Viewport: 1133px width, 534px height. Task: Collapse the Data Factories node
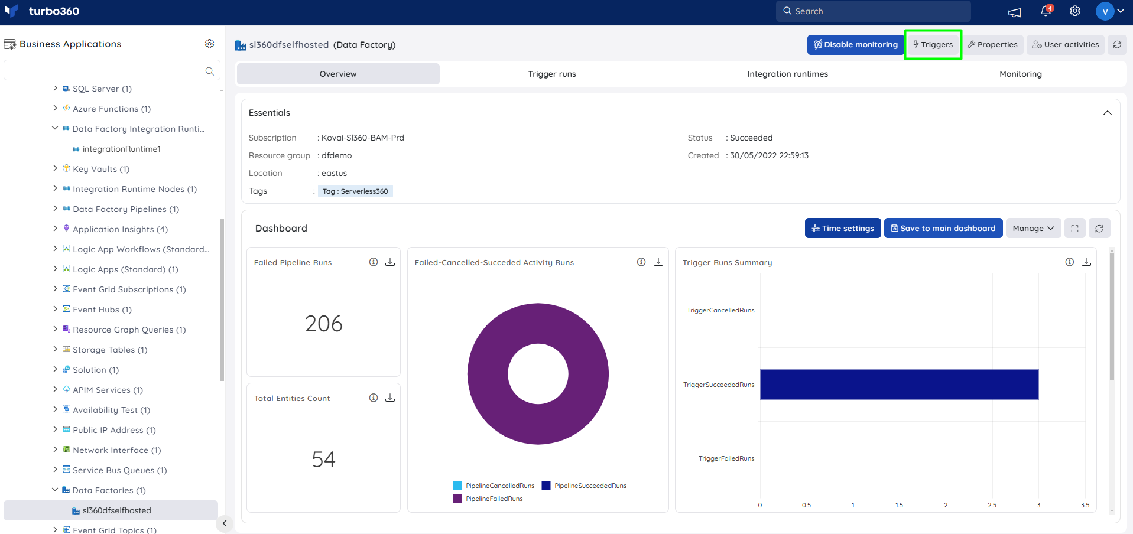pos(55,490)
